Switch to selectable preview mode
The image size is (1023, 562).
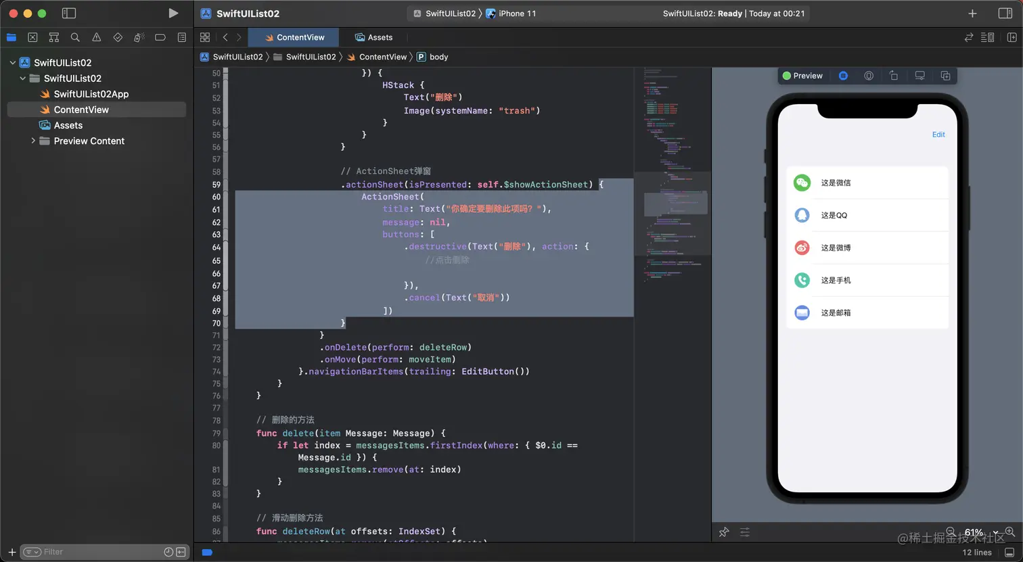click(x=869, y=76)
